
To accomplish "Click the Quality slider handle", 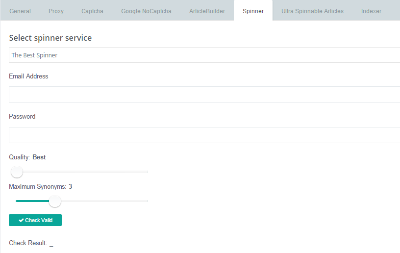I will (x=17, y=172).
